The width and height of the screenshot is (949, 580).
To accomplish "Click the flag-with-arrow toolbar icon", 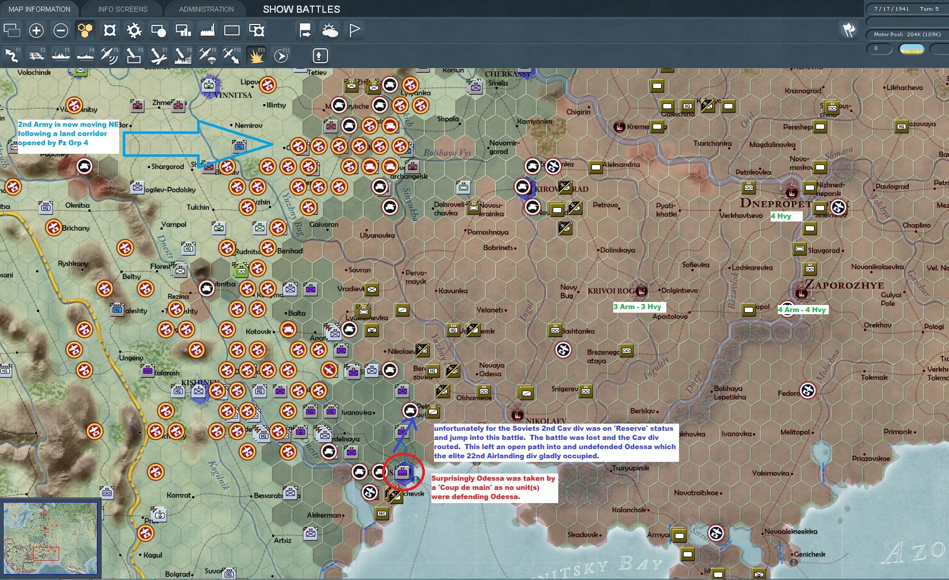I will tap(305, 31).
